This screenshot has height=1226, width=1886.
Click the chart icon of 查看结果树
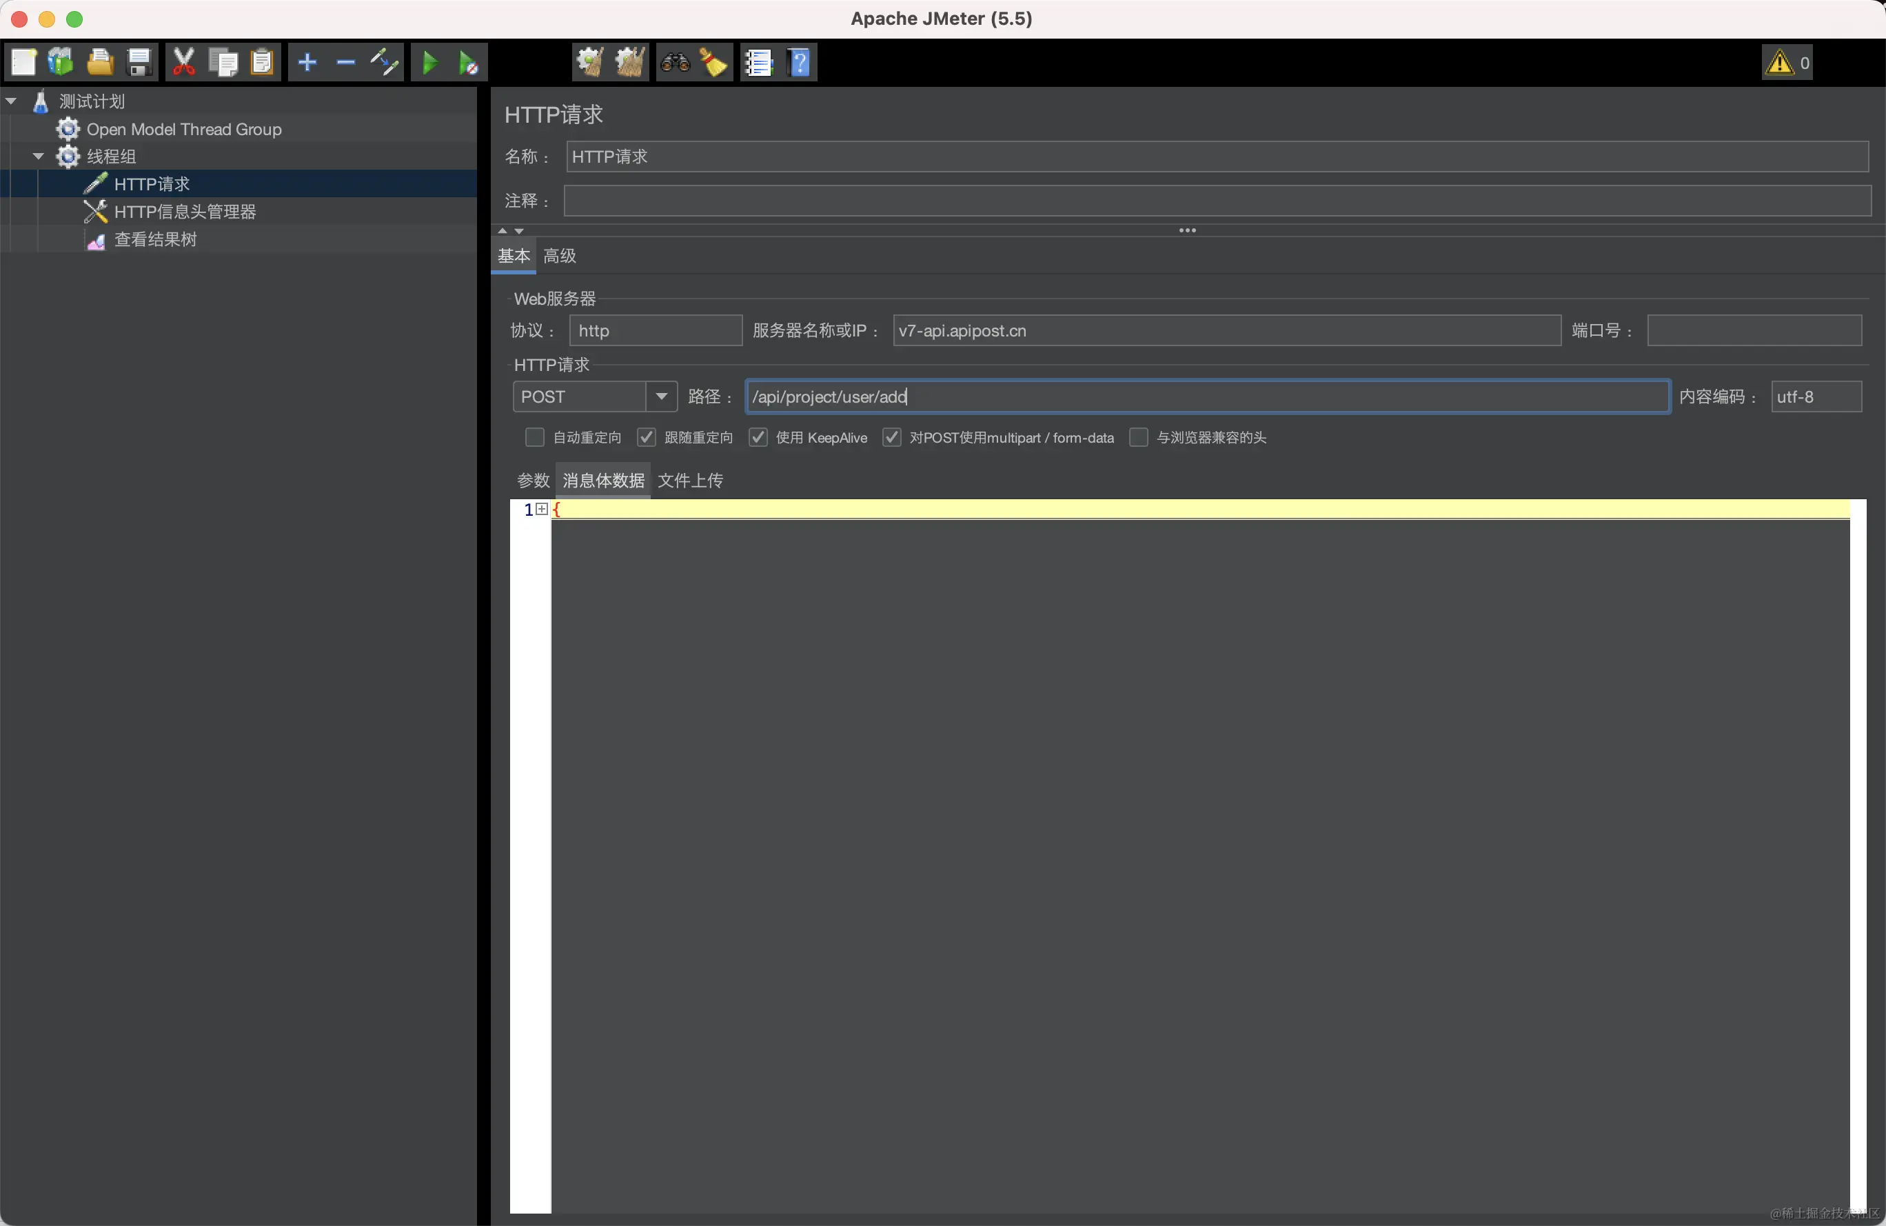(x=96, y=240)
